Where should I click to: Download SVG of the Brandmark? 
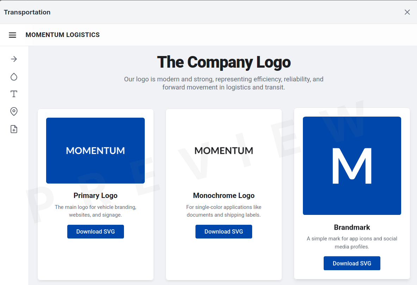pyautogui.click(x=352, y=263)
